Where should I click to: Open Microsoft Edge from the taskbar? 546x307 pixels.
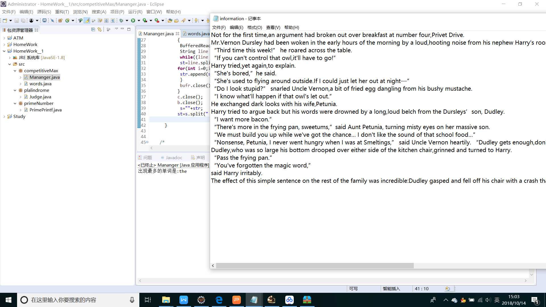(219, 300)
